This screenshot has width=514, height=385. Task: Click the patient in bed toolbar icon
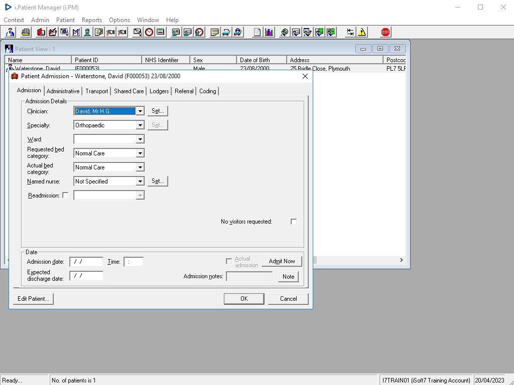click(238, 32)
